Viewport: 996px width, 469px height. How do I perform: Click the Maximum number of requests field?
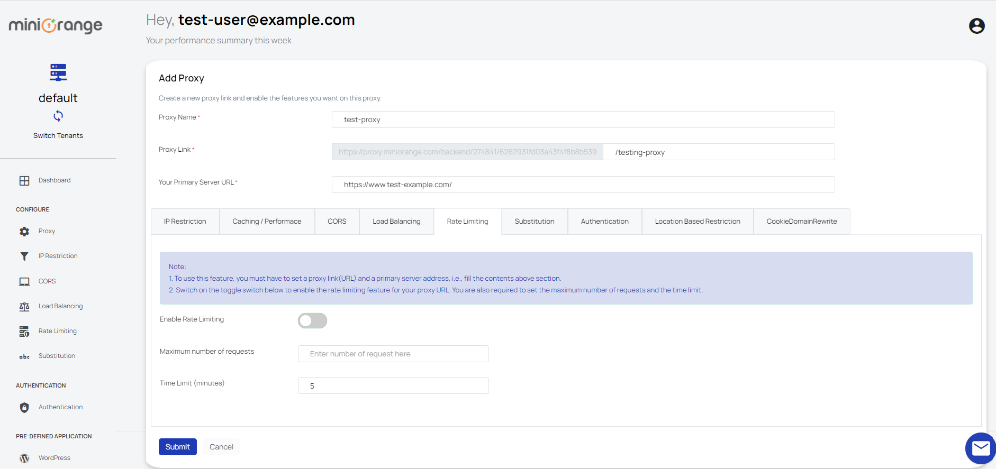(x=393, y=354)
